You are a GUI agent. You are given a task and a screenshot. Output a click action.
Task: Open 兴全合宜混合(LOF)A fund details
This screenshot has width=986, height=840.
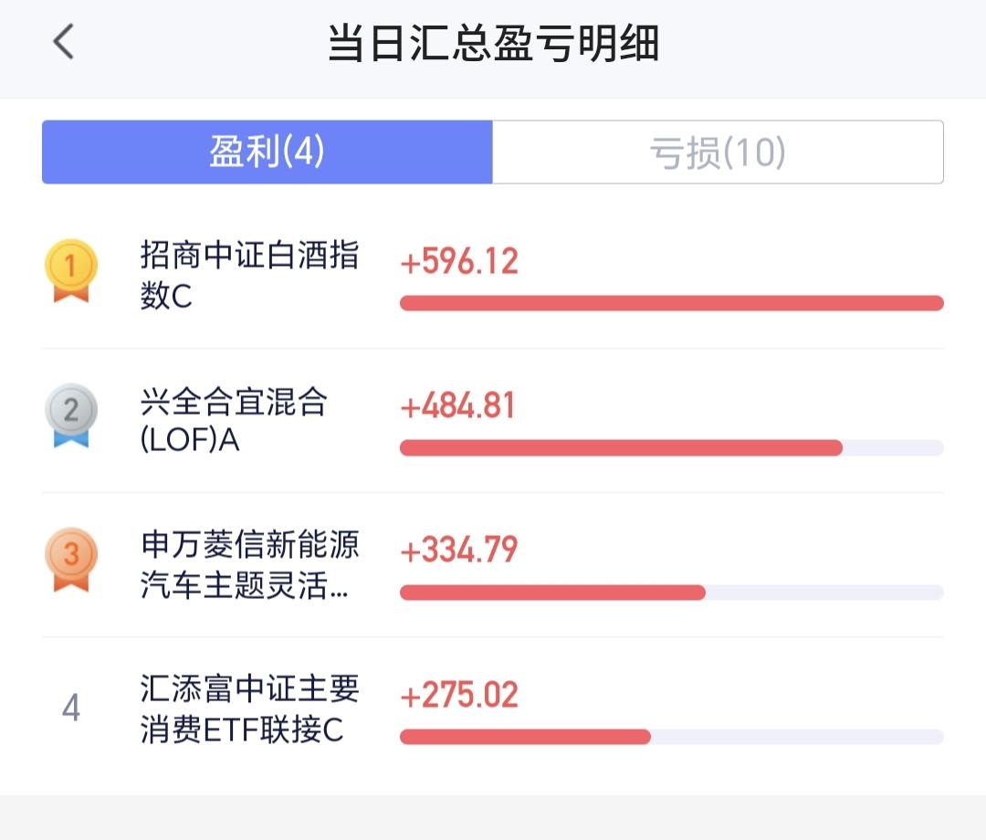233,420
